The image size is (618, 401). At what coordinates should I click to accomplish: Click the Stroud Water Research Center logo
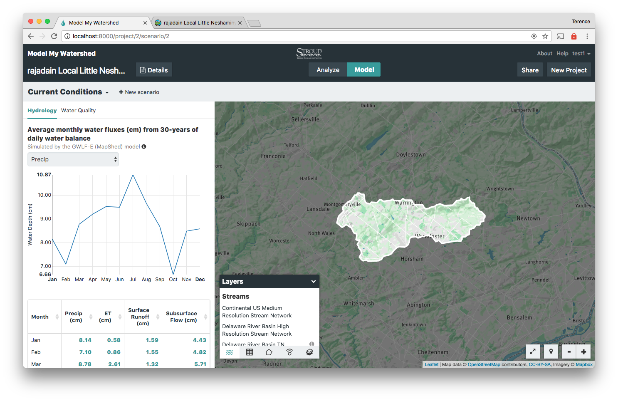[309, 53]
